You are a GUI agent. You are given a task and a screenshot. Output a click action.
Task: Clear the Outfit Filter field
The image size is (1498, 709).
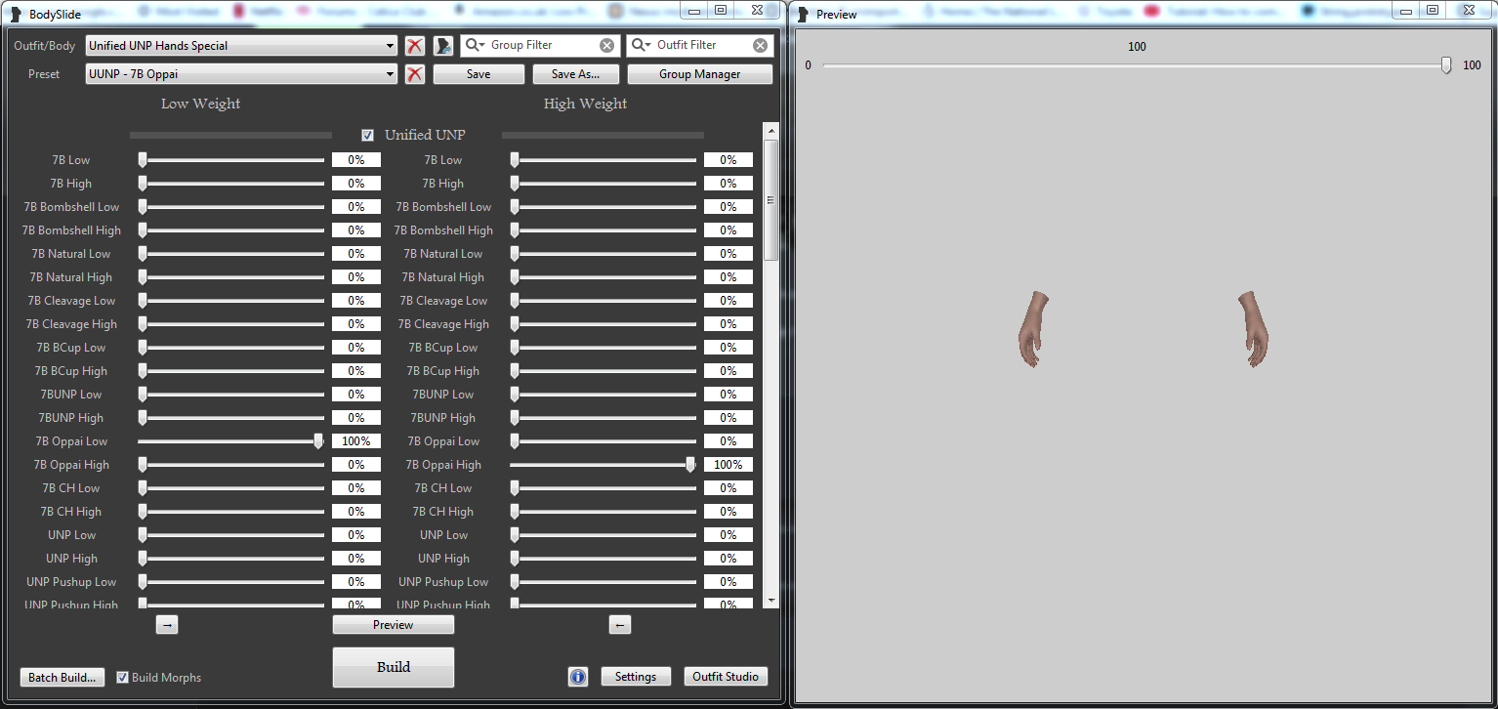click(760, 45)
